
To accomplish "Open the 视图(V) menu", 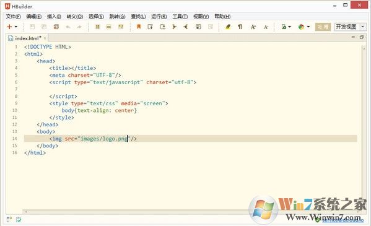I will click(x=201, y=16).
